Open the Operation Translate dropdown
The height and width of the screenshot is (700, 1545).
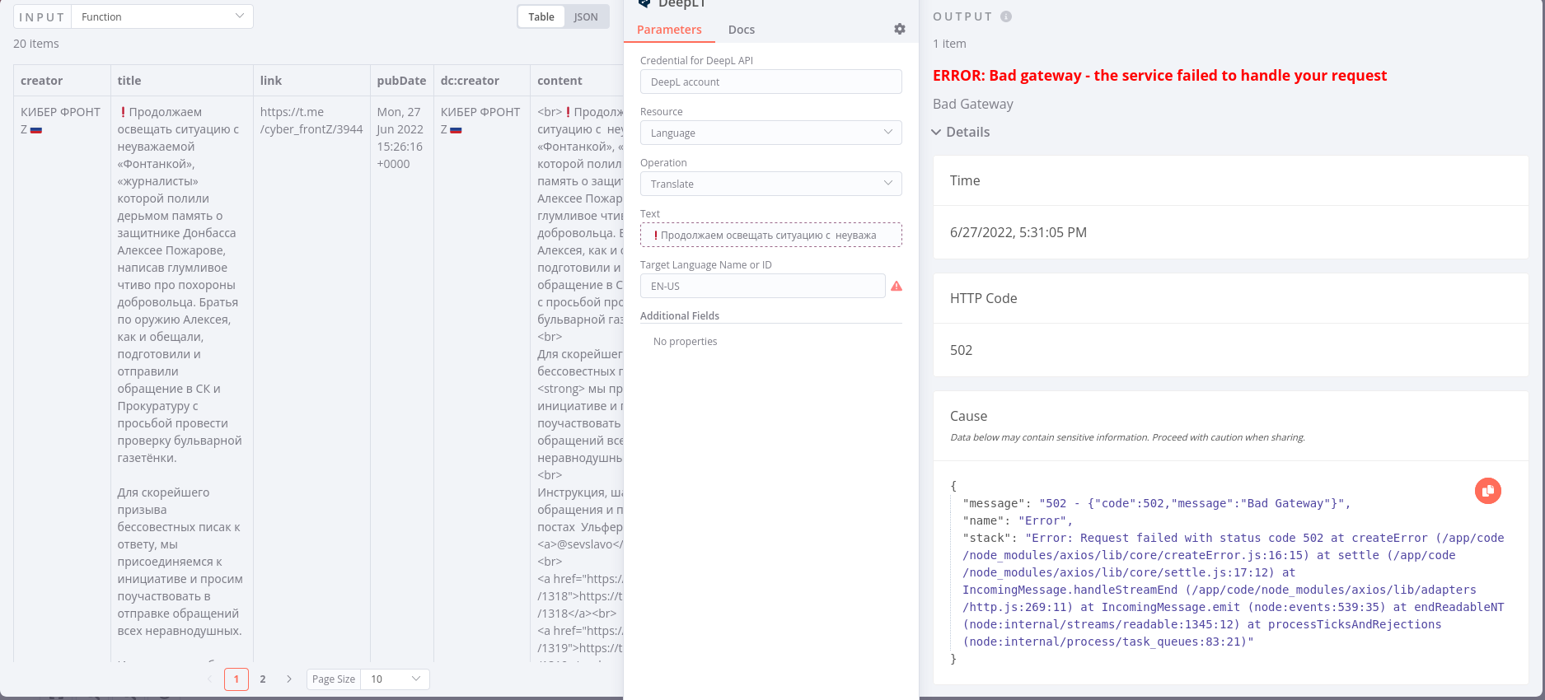click(770, 184)
